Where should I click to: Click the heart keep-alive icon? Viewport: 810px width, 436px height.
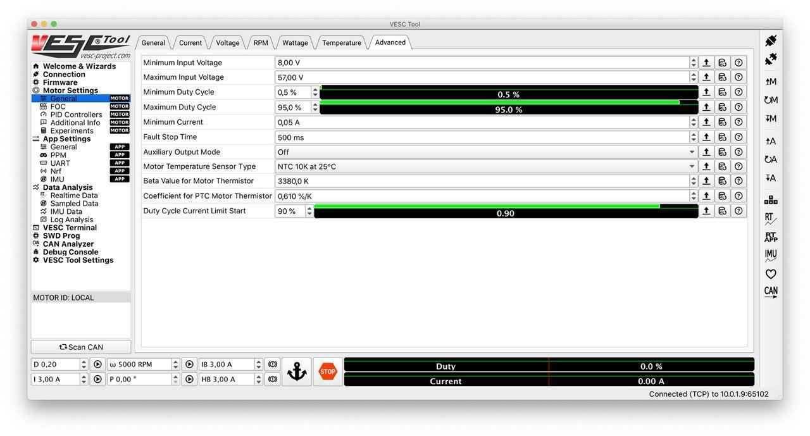coord(770,274)
